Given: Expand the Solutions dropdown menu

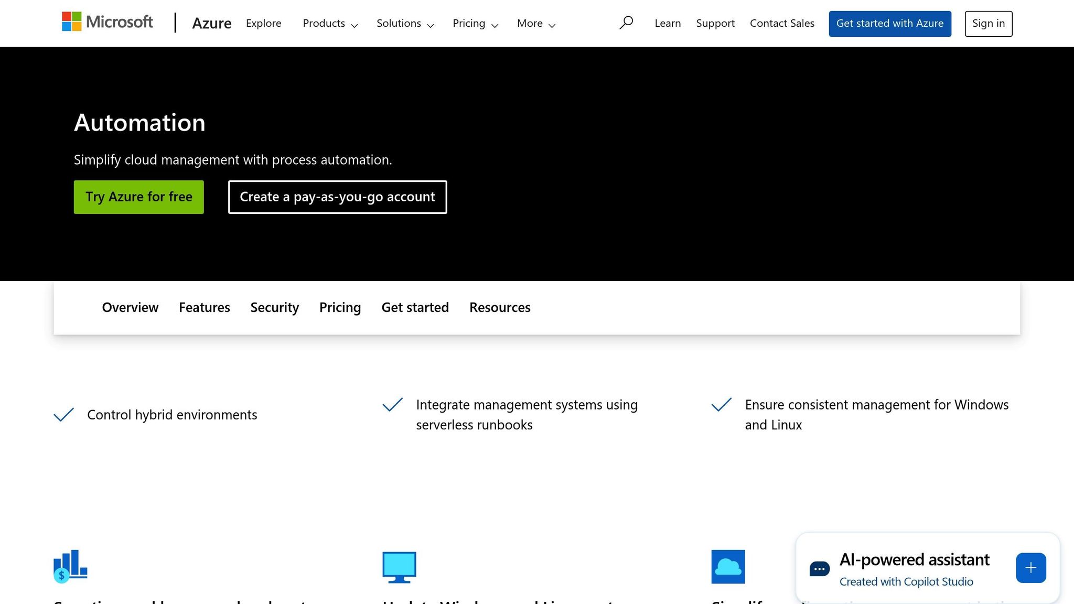Looking at the screenshot, I should [x=405, y=24].
